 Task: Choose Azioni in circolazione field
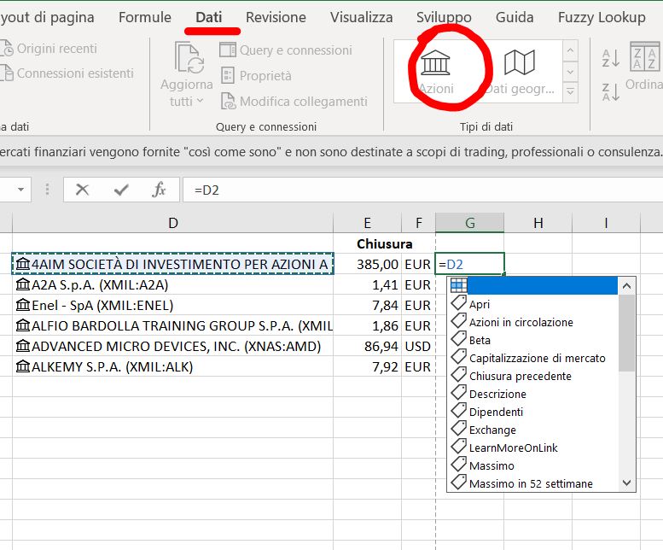tap(532, 322)
